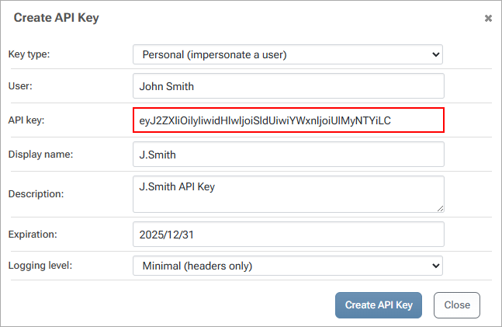Click the Key type dropdown arrow chevron

coord(434,54)
